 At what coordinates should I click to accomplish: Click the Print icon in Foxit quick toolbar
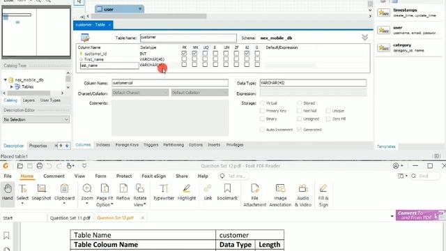point(40,166)
